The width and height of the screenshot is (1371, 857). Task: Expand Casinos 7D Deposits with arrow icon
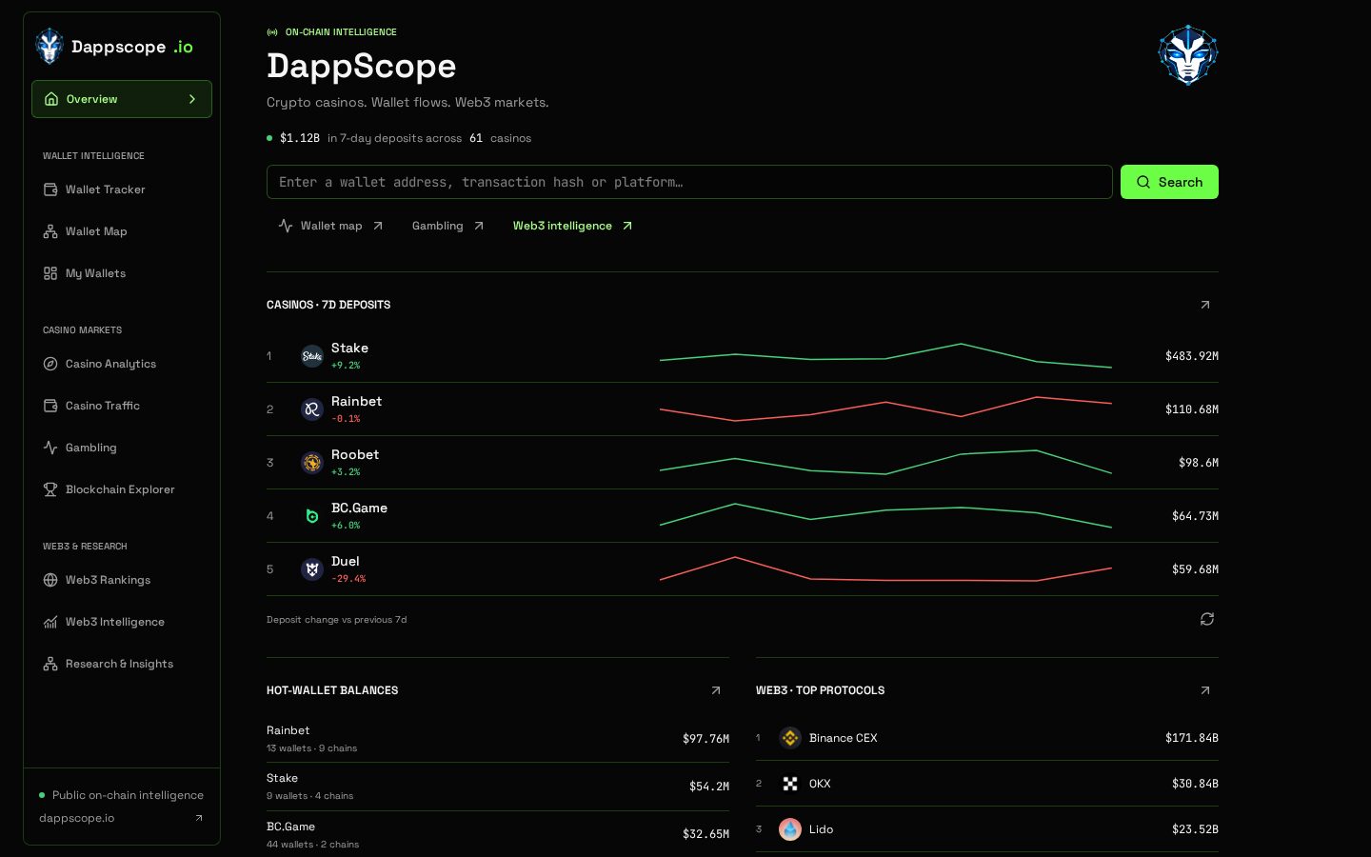[x=1205, y=305]
